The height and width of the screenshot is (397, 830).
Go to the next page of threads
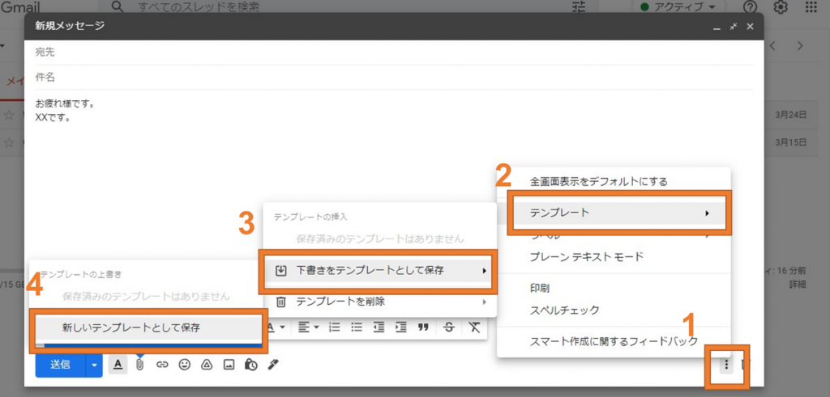[800, 46]
